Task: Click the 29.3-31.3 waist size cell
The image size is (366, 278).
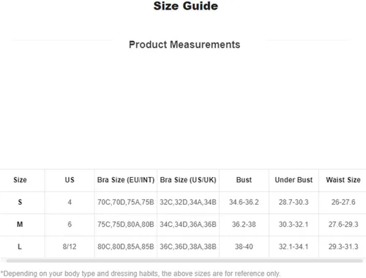Action: tap(343, 247)
